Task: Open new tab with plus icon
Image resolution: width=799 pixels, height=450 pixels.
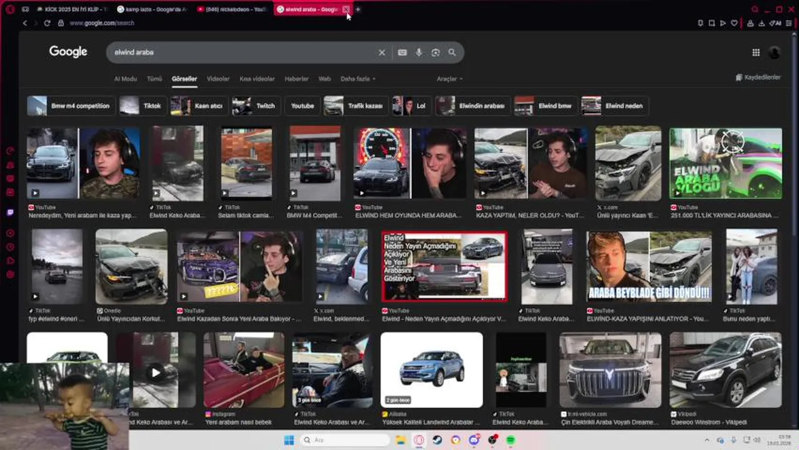Action: click(358, 9)
